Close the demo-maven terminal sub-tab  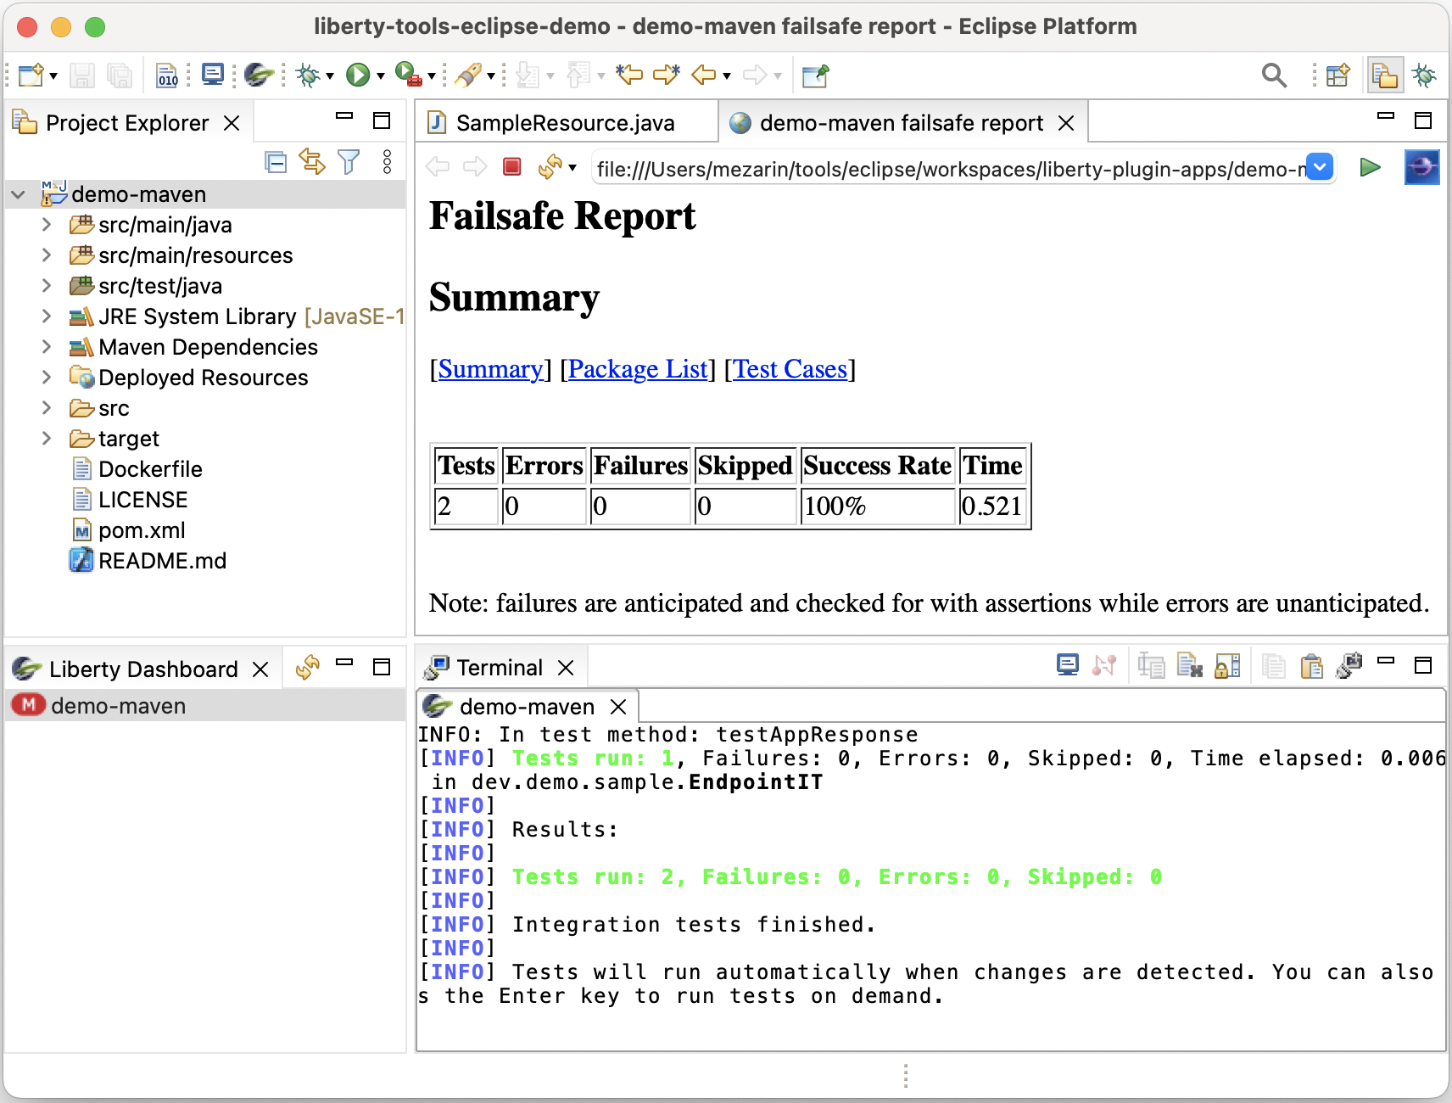click(x=618, y=707)
